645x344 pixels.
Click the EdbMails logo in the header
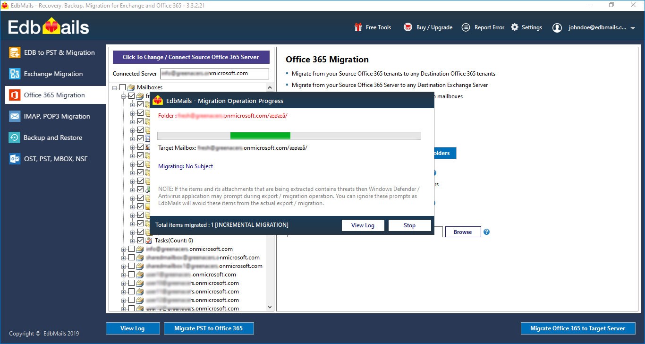(x=49, y=27)
